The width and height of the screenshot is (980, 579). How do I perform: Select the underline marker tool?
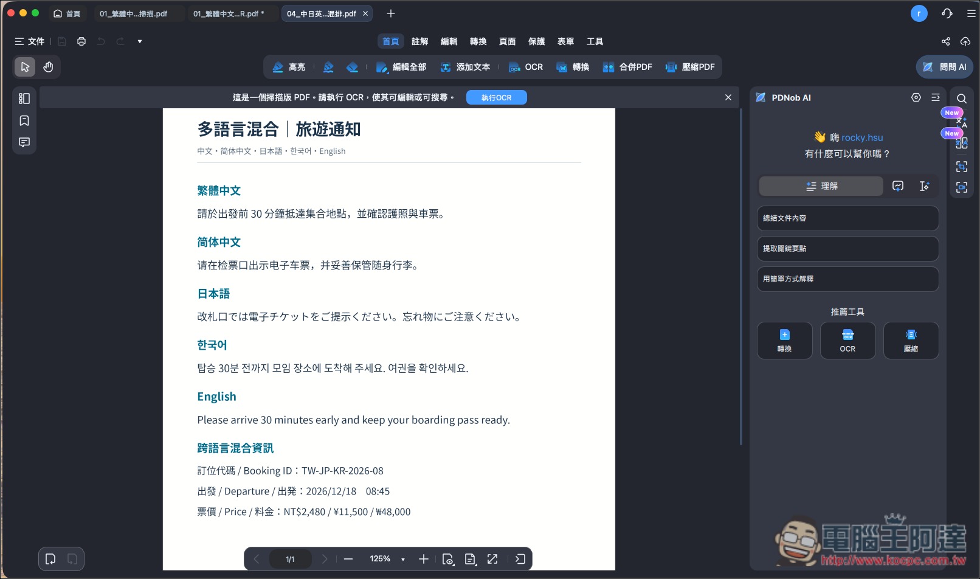pyautogui.click(x=328, y=67)
